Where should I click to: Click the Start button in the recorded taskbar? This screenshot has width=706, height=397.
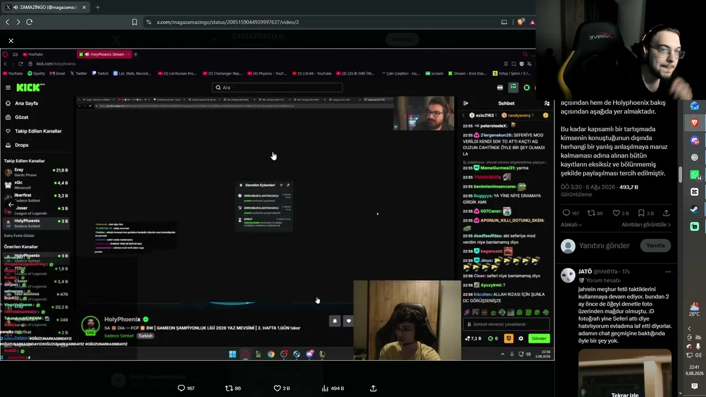point(232,354)
